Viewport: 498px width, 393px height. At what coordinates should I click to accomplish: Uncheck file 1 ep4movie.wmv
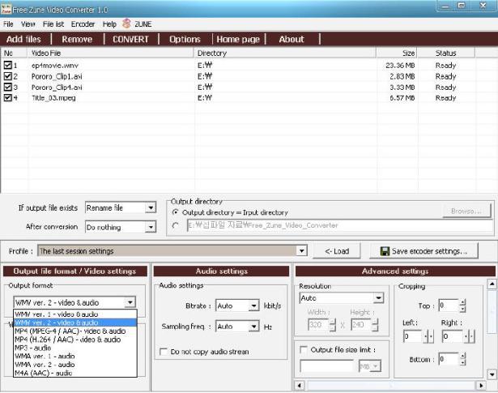pos(7,65)
